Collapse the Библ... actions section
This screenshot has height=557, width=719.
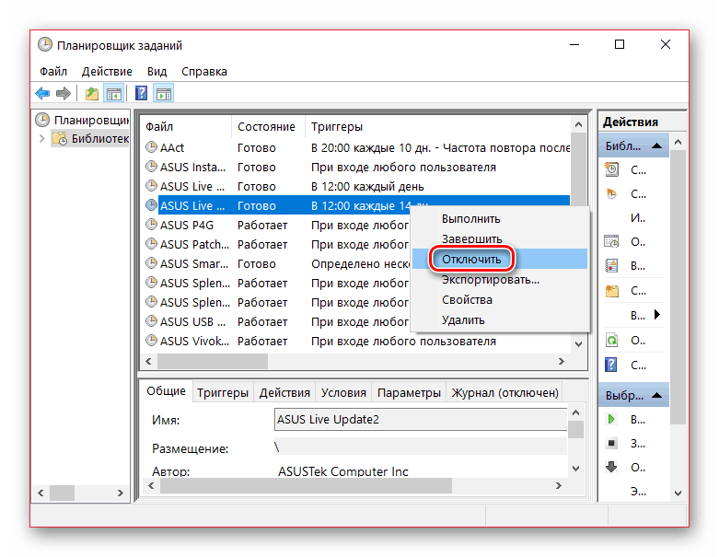[x=657, y=145]
